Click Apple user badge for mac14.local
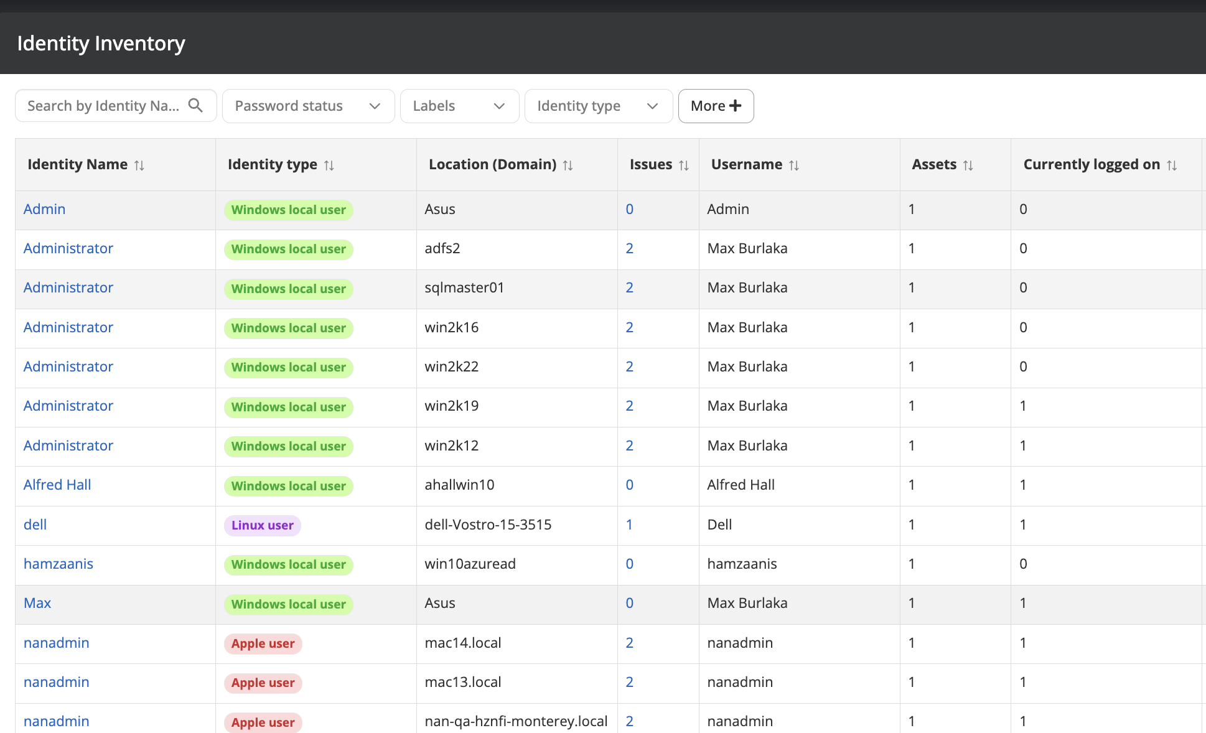 click(x=263, y=643)
